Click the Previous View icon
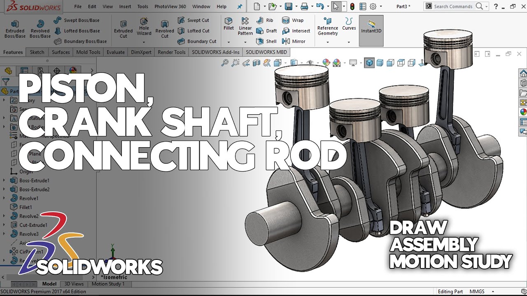The width and height of the screenshot is (527, 296). [x=246, y=63]
